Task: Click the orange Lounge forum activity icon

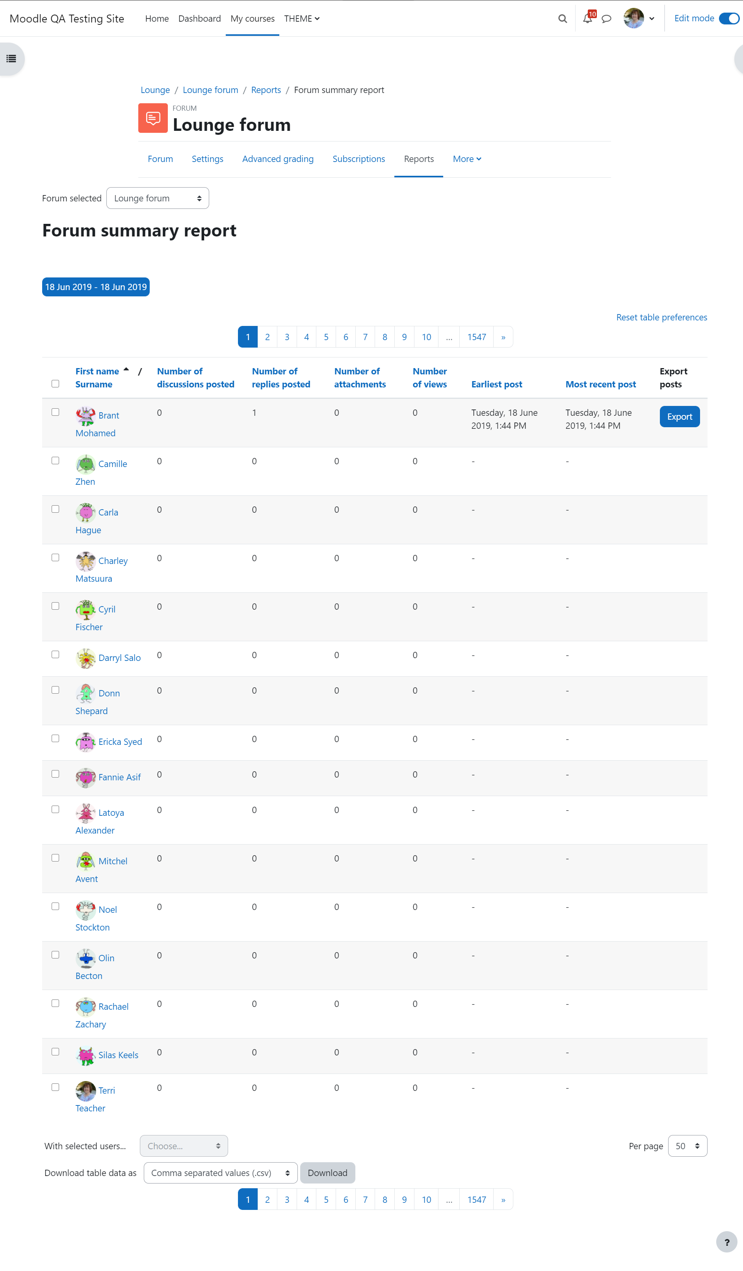Action: pos(153,118)
